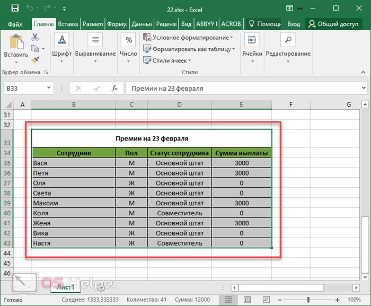Screen dimensions: 371x306
Task: Open the Файл tab
Action: 15,24
